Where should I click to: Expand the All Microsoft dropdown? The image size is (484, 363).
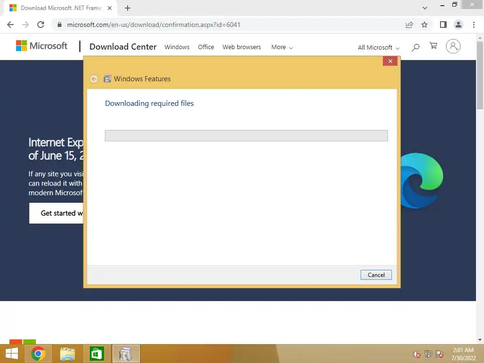click(x=379, y=48)
